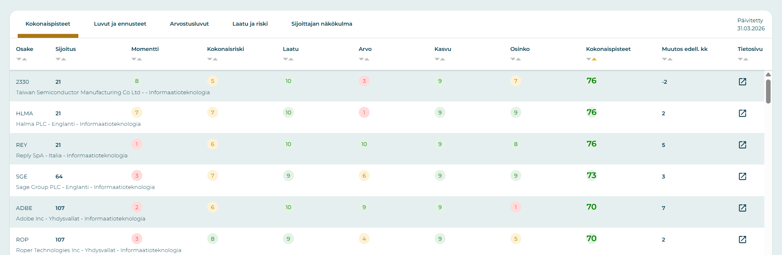Open info page for Taiwan Semiconductor row
This screenshot has width=782, height=255.
coord(742,82)
